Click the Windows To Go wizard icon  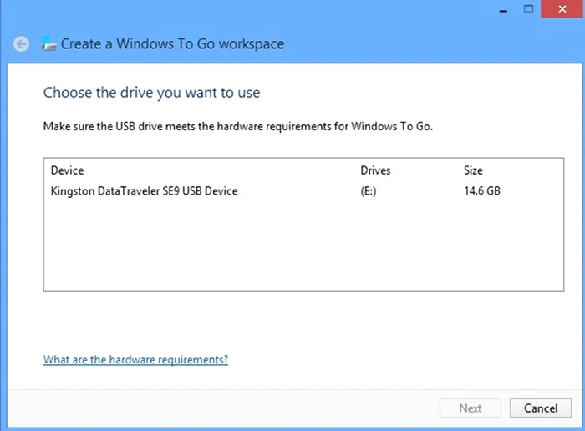click(48, 43)
